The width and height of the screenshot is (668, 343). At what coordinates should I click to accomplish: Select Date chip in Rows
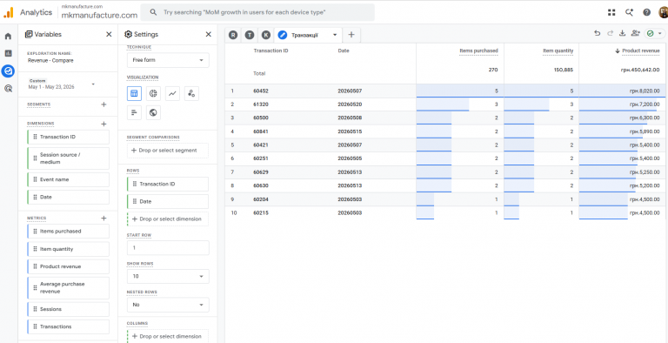coord(168,201)
